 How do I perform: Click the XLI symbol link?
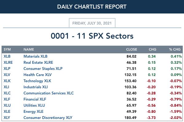[6, 87]
